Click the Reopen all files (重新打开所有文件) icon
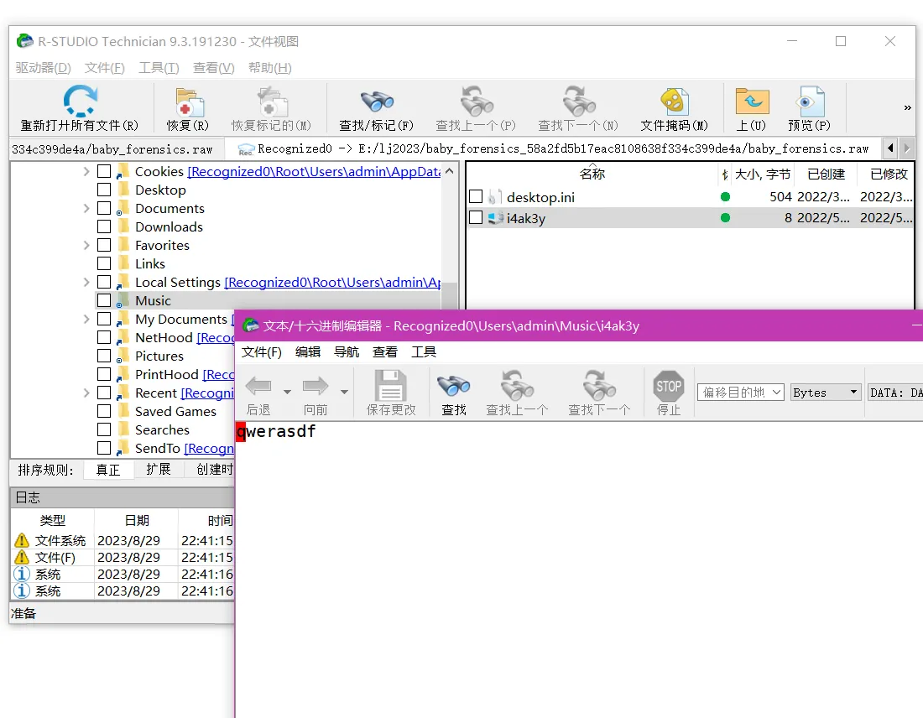923x718 pixels. coord(80,101)
